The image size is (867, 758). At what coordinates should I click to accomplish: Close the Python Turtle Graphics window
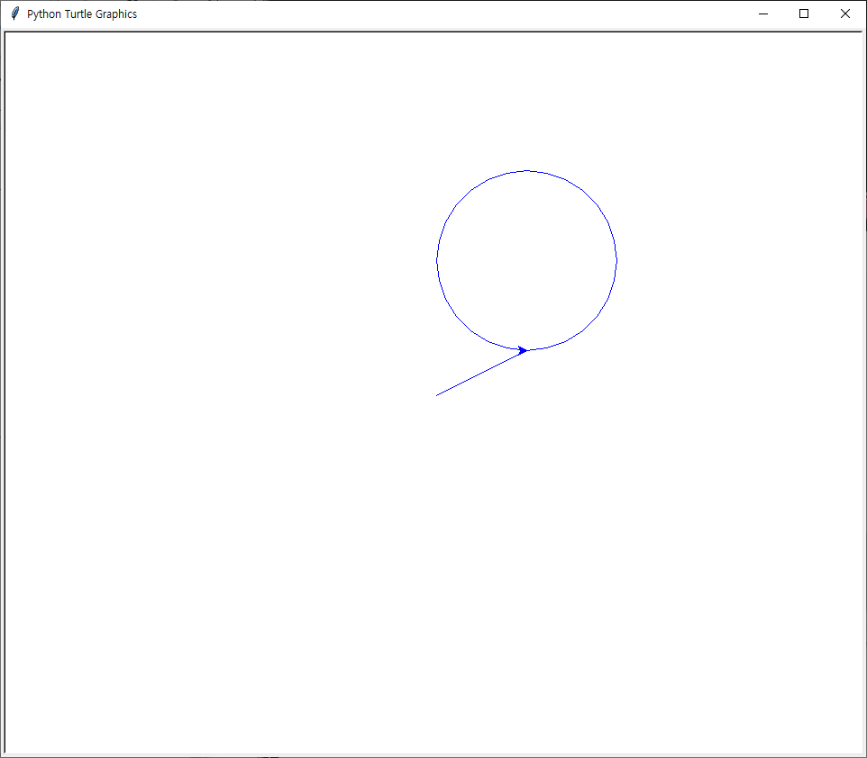pyautogui.click(x=844, y=14)
